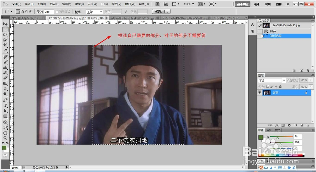The height and width of the screenshot is (172, 316).
Task: Open the 窗口(W) menu
Action: coord(130,4)
